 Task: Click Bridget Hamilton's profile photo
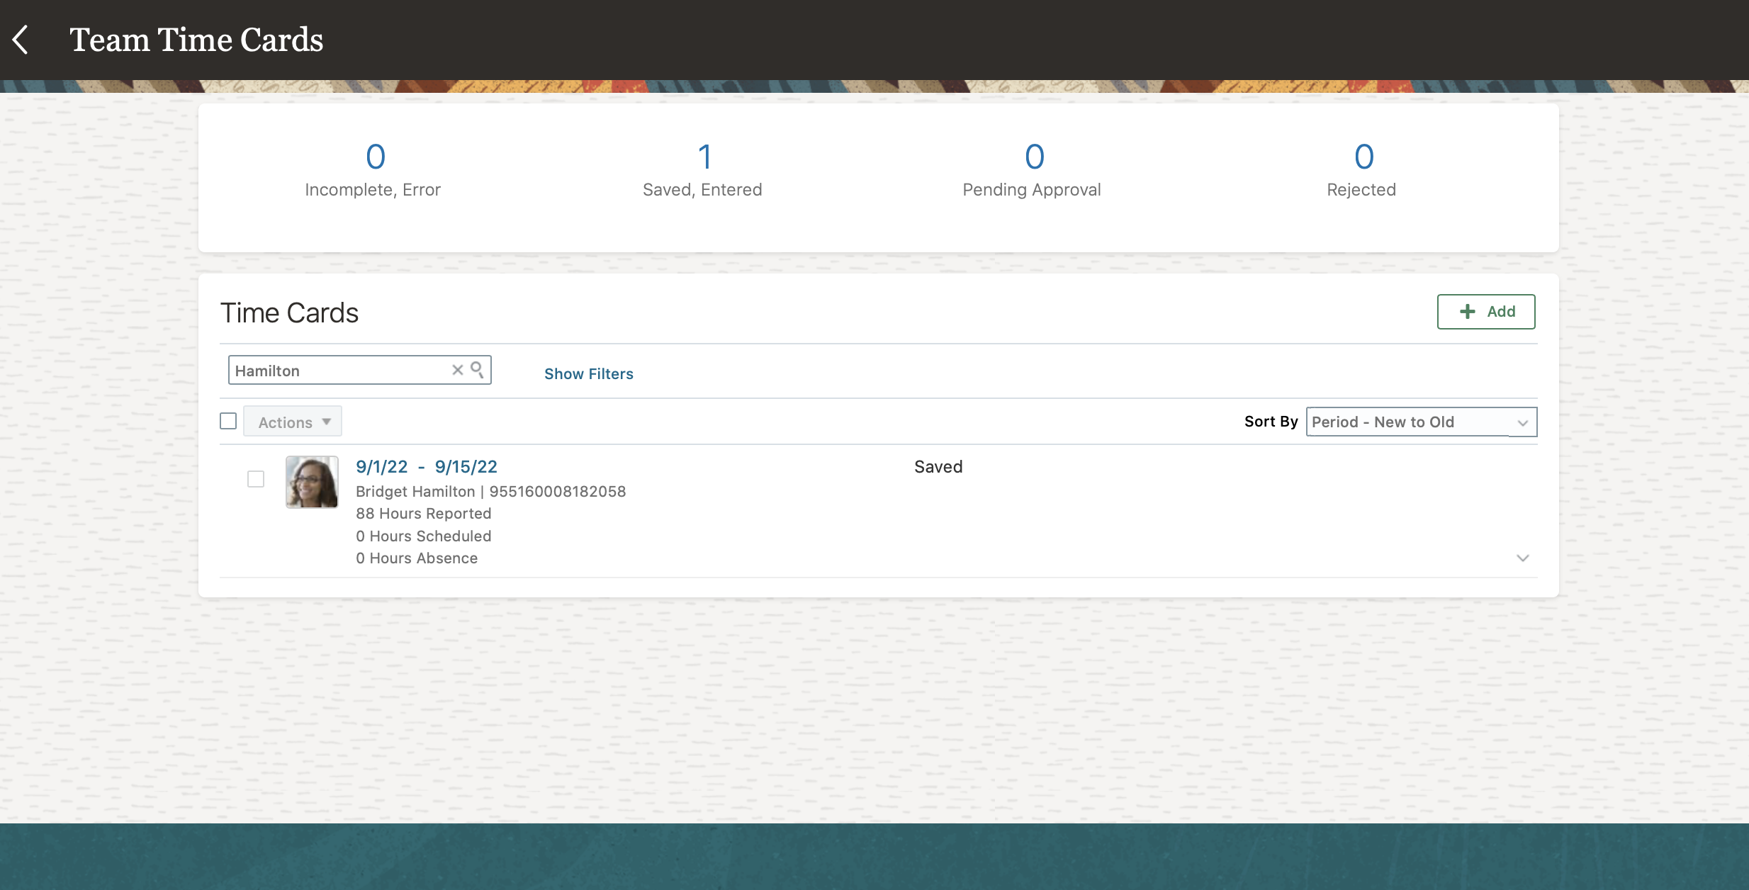click(312, 481)
